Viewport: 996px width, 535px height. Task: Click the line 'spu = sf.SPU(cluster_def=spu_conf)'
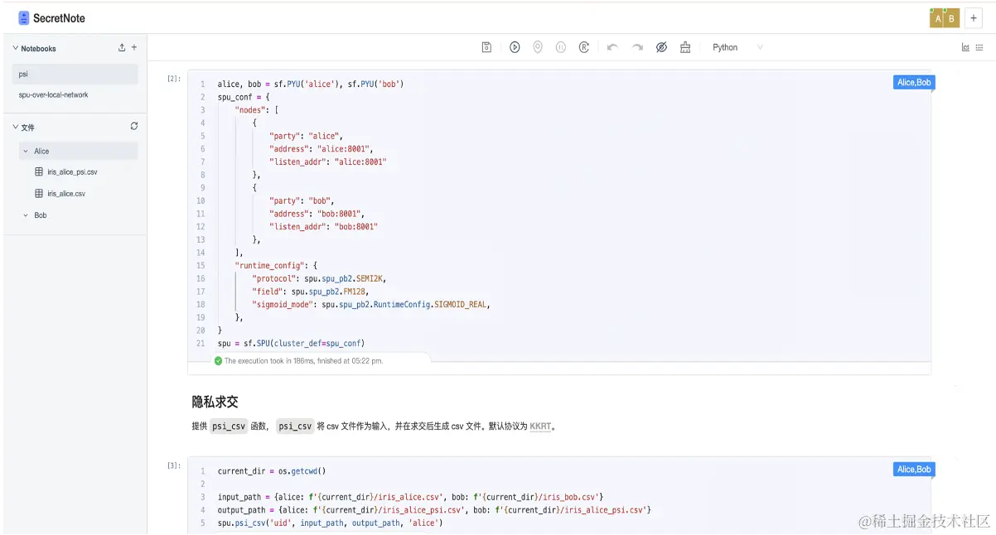pyautogui.click(x=291, y=343)
